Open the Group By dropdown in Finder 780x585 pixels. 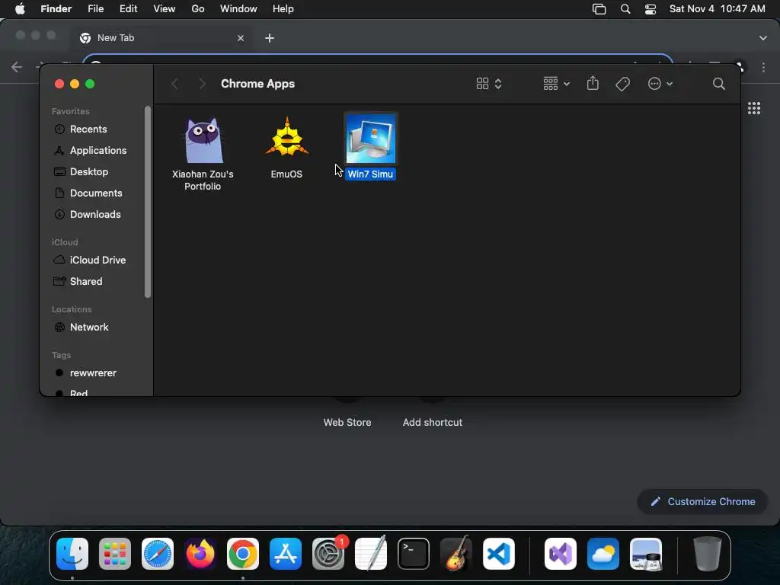point(556,84)
